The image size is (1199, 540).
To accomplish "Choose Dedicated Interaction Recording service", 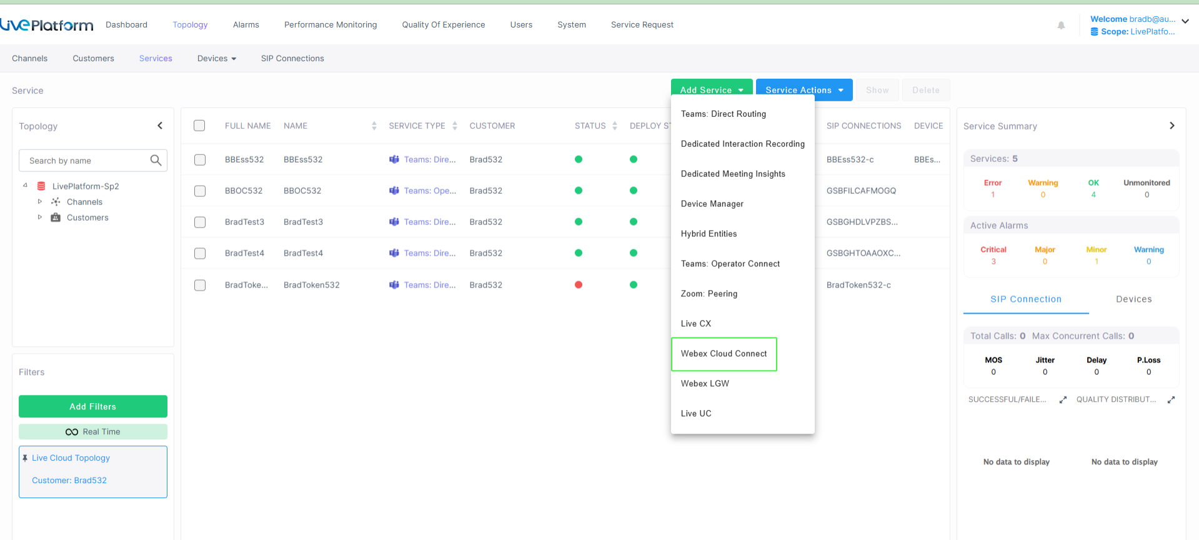I will 742,144.
